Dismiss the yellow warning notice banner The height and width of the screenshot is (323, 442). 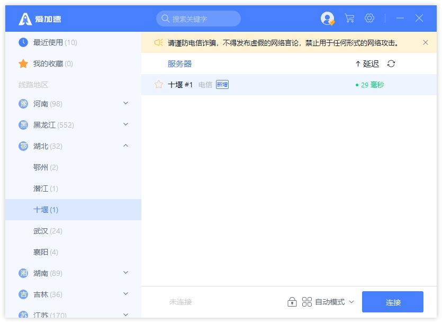426,42
